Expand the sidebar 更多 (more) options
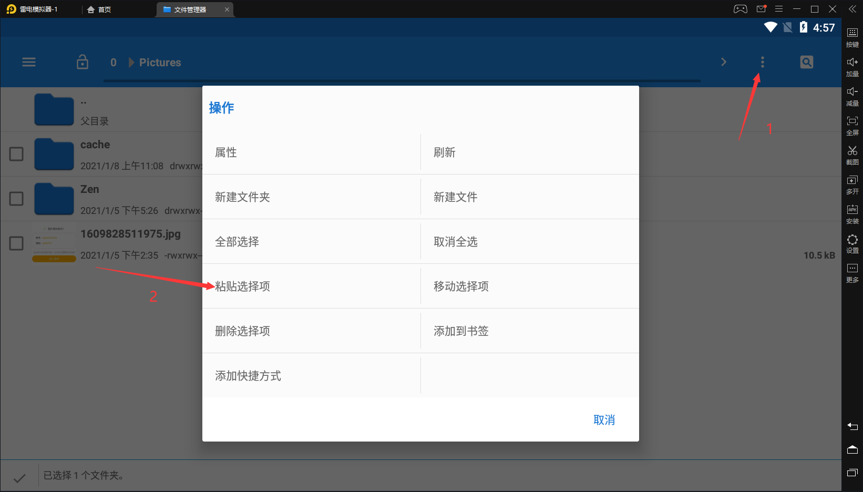 click(x=852, y=272)
